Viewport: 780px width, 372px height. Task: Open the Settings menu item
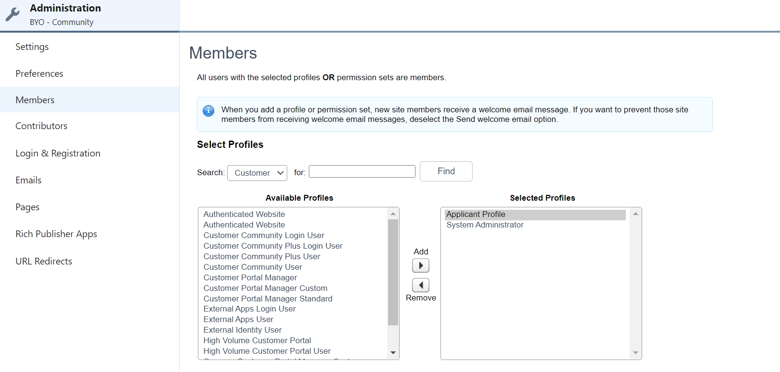[x=32, y=47]
